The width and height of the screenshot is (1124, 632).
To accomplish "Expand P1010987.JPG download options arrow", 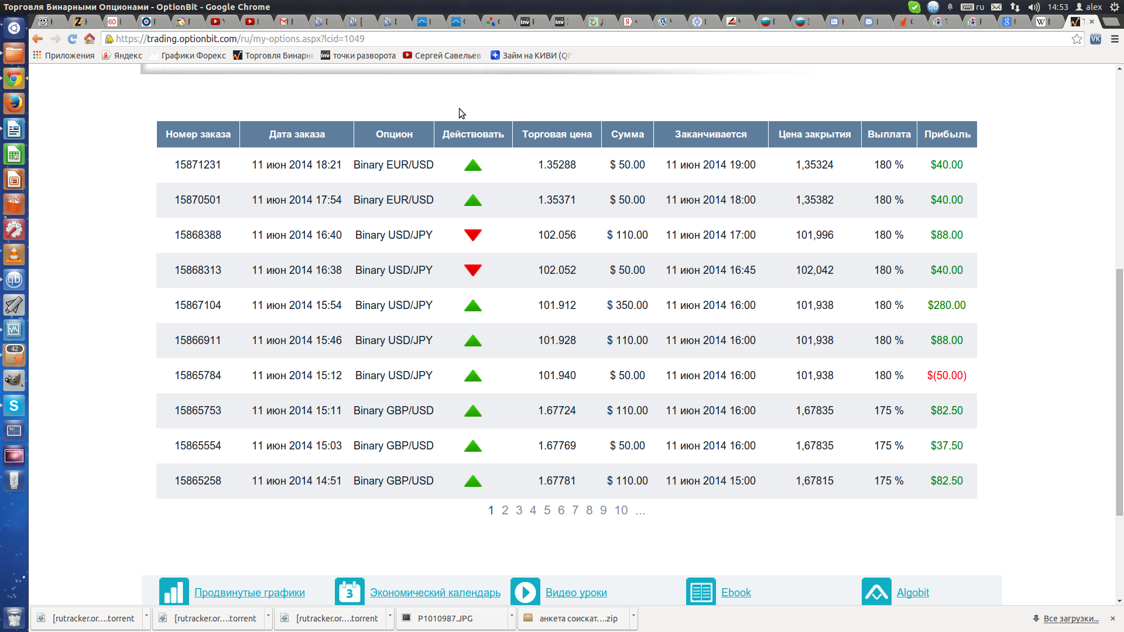I will (x=512, y=616).
